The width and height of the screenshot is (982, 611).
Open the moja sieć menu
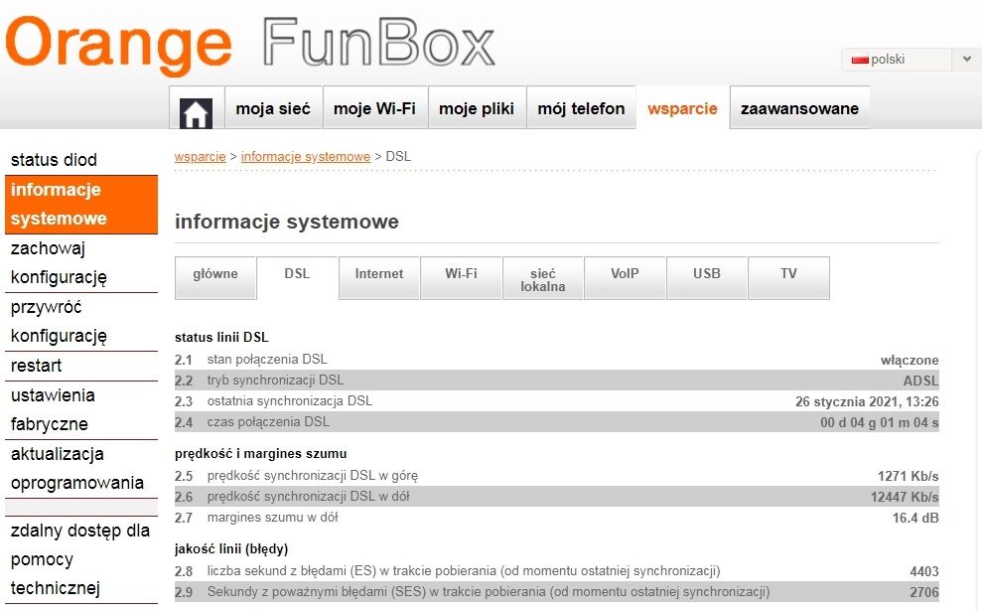tap(273, 108)
